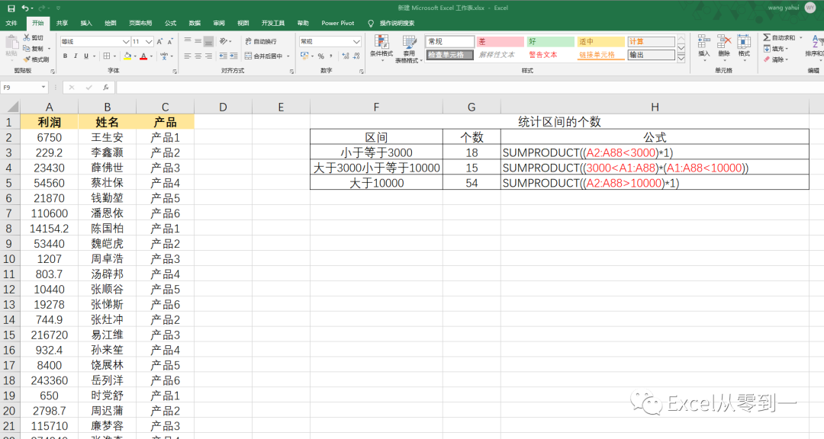Click the bottom align icon
Viewport: 824px width, 439px height.
[208, 41]
